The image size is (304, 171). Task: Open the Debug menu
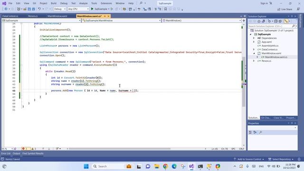tap(64, 3)
